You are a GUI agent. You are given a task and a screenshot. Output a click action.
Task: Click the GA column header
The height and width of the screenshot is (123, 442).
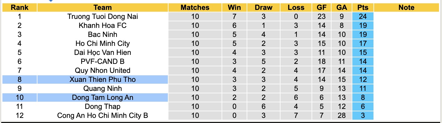(x=342, y=7)
